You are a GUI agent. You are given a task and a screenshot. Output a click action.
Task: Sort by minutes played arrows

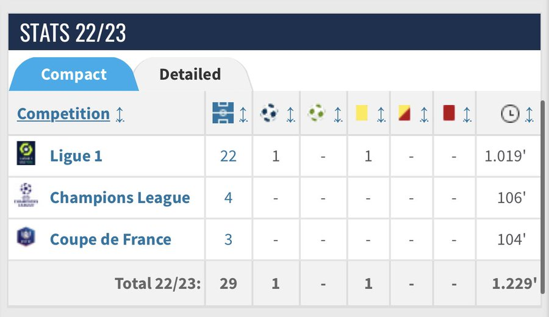pos(529,114)
